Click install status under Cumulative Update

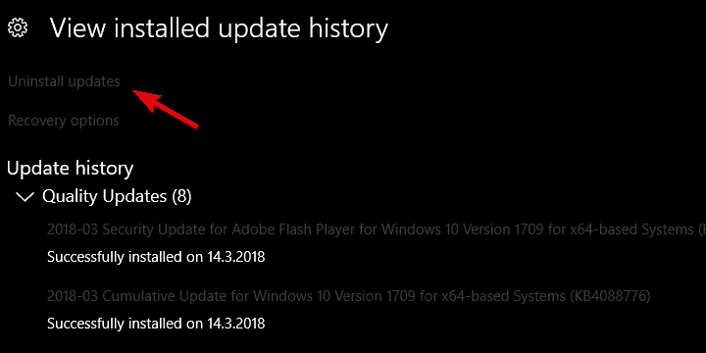[156, 324]
